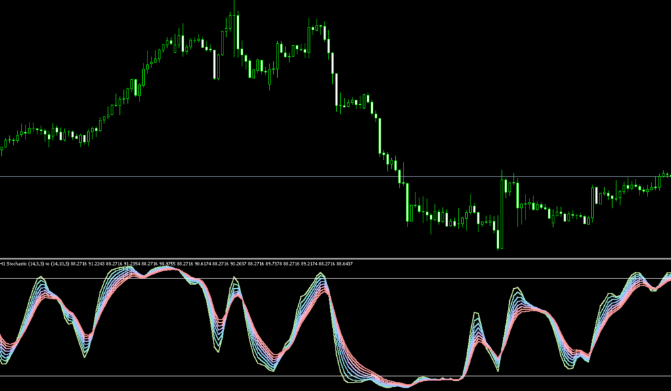
Task: Click the H1 Stochastic (14,3,3) indicator label
Action: [x=22, y=264]
